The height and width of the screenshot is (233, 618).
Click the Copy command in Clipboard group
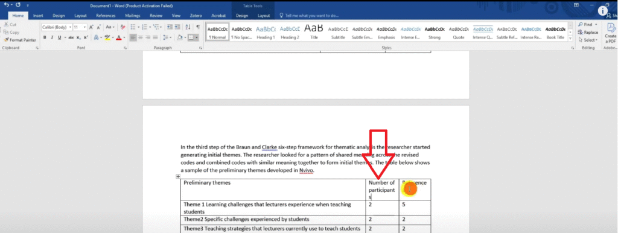[x=11, y=33]
